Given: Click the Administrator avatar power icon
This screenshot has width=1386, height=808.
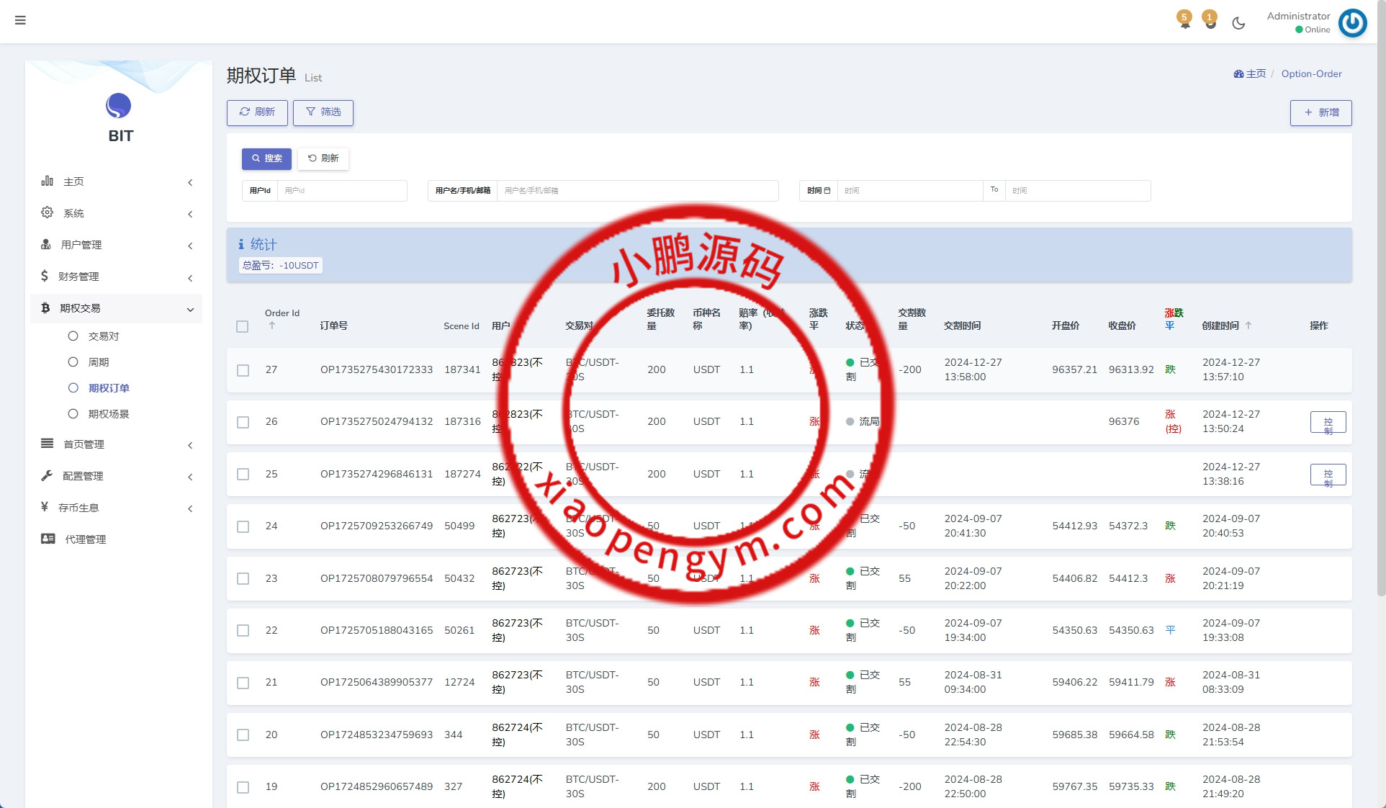Looking at the screenshot, I should (x=1352, y=22).
